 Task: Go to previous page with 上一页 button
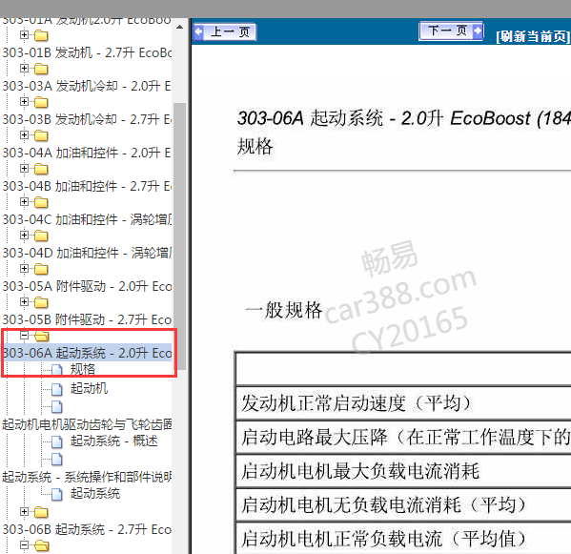pyautogui.click(x=225, y=32)
